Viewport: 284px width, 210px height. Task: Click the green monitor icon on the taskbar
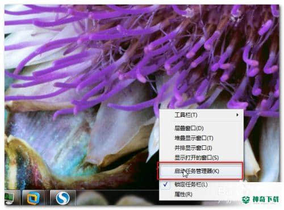pos(10,198)
